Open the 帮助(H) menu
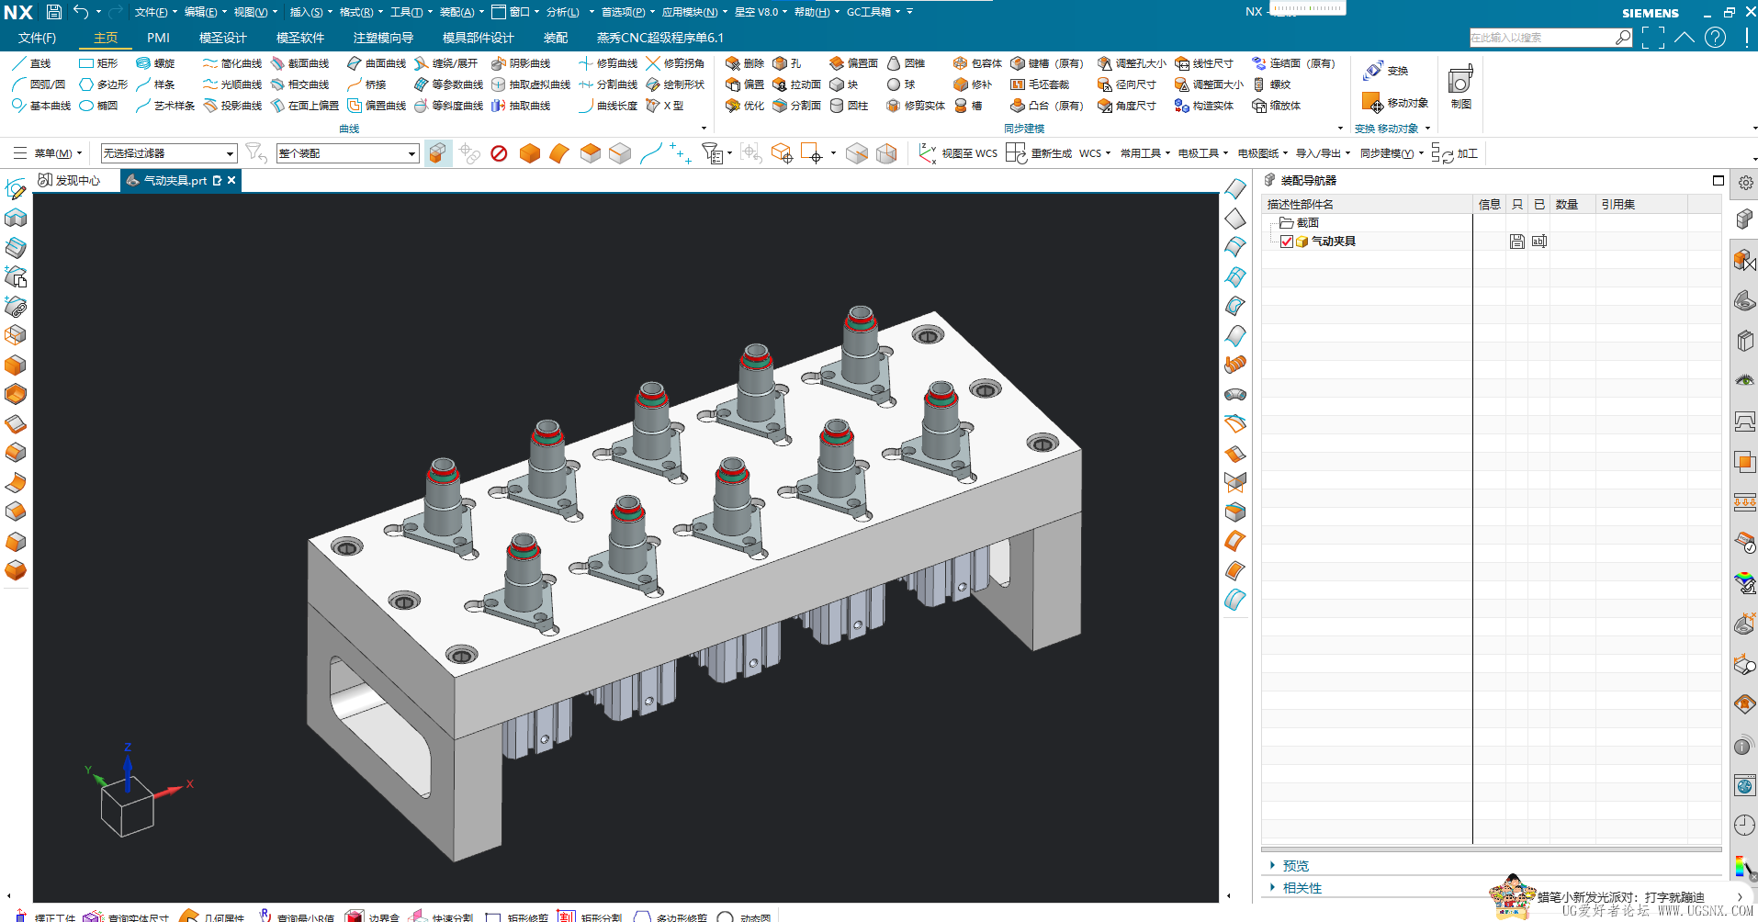The height and width of the screenshot is (922, 1758). click(817, 12)
